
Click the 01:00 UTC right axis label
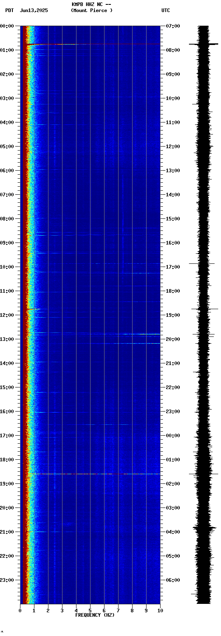point(173,460)
